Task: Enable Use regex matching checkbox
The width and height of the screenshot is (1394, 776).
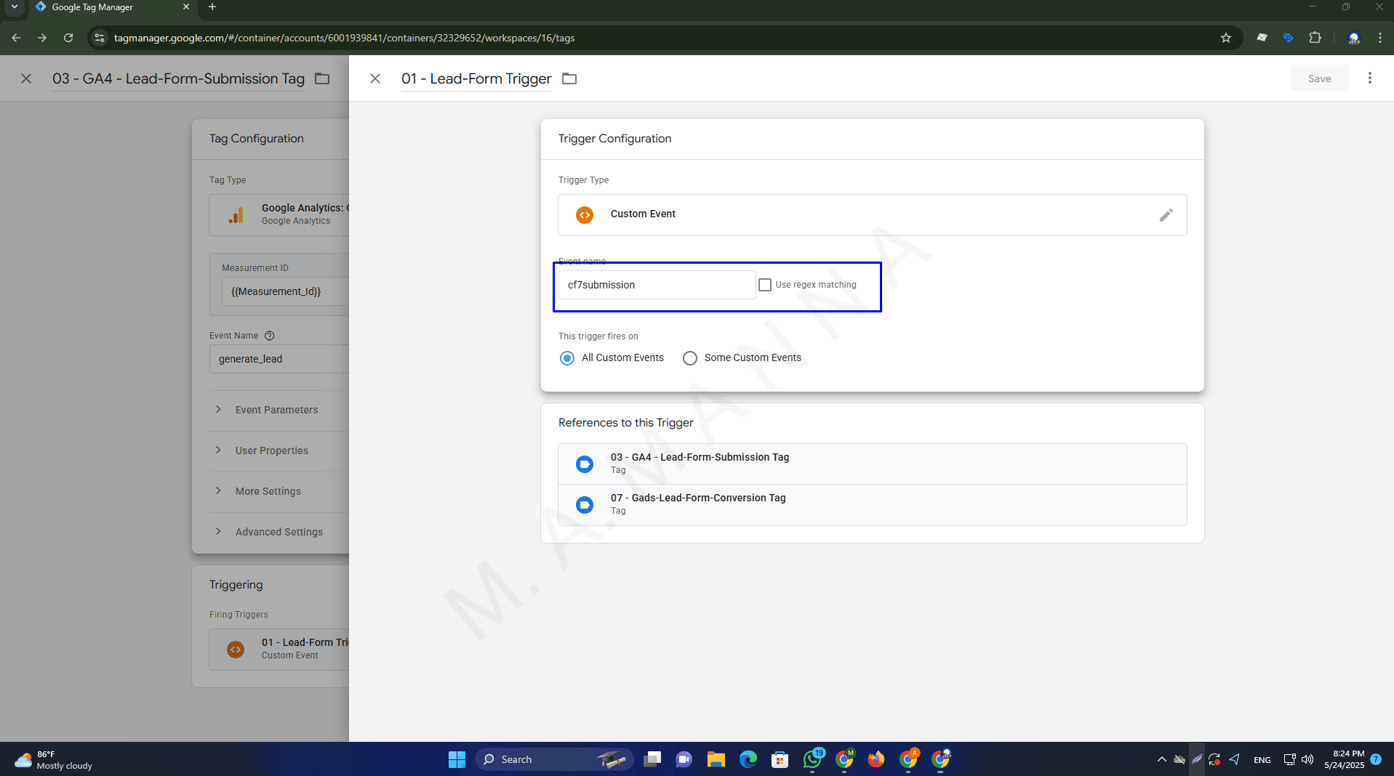Action: pyautogui.click(x=765, y=285)
